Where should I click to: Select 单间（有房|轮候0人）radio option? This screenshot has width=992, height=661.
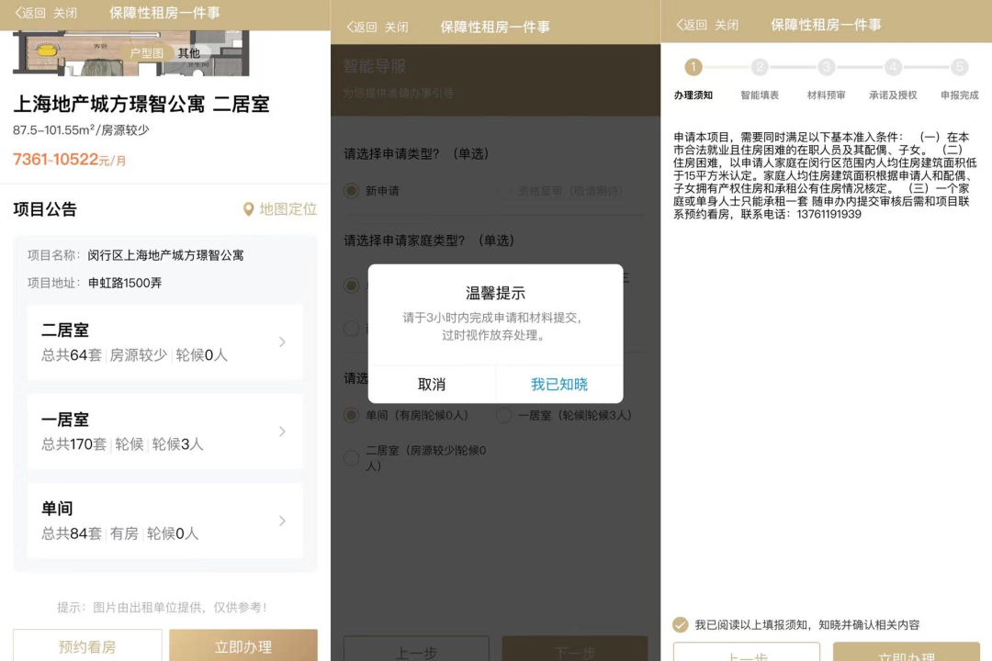(352, 416)
